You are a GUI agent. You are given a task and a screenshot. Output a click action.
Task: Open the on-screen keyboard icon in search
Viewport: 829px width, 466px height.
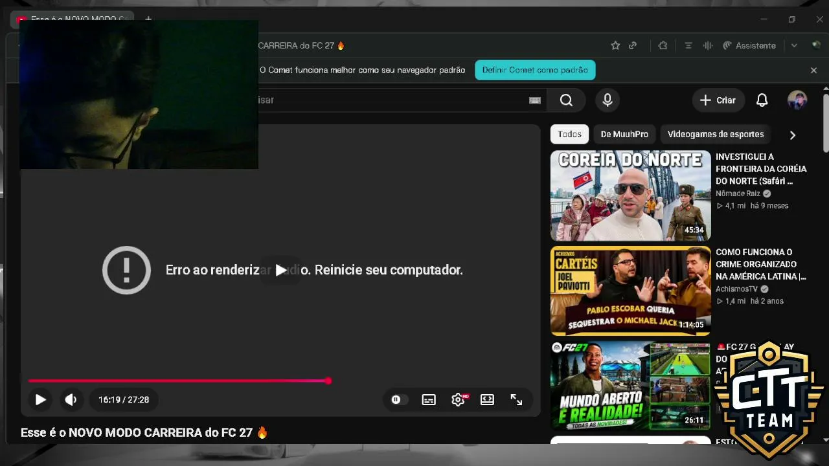[535, 100]
